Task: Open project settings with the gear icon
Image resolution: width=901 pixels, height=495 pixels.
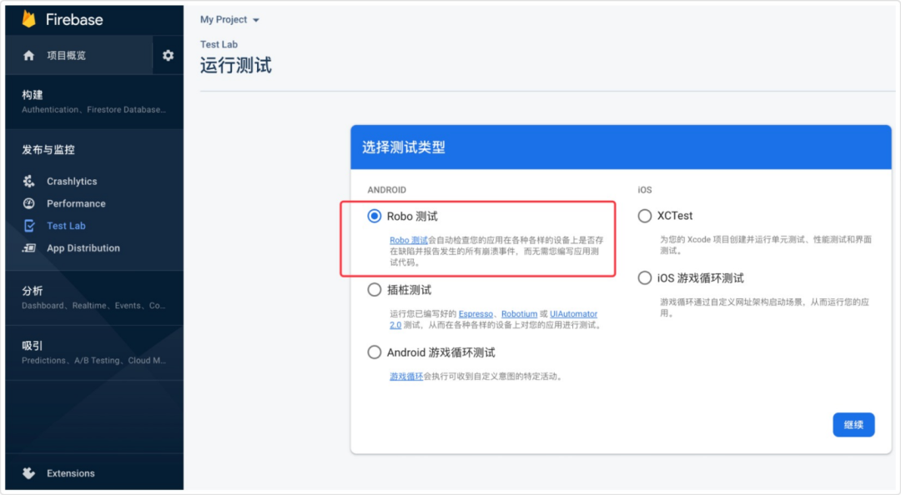Action: pos(167,55)
